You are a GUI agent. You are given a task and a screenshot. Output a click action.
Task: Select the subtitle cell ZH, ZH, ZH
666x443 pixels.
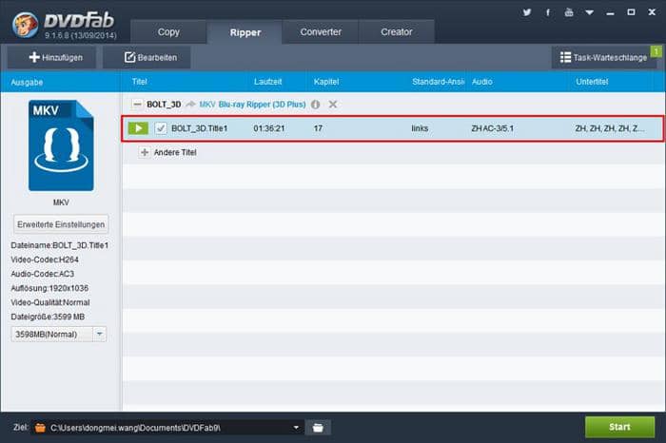pos(609,128)
